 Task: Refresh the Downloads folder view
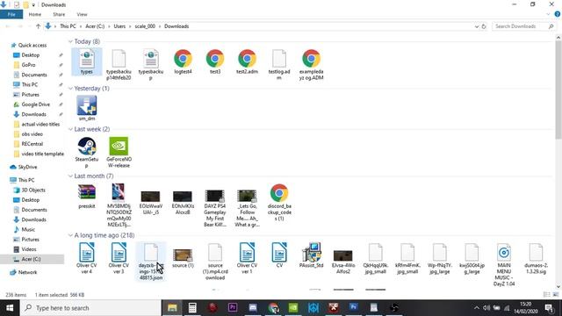[x=484, y=26]
